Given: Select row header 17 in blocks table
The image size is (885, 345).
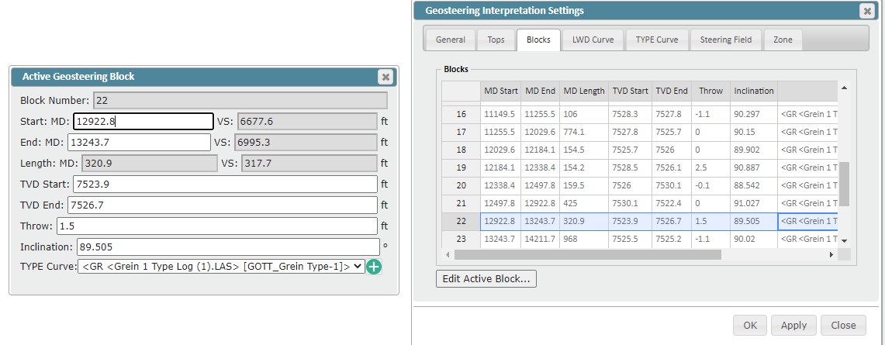Looking at the screenshot, I should click(x=462, y=132).
